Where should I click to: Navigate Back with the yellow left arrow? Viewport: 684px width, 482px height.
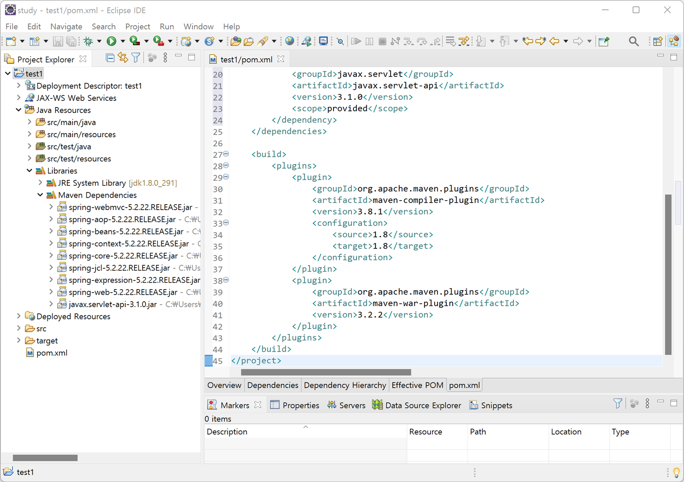(x=554, y=41)
